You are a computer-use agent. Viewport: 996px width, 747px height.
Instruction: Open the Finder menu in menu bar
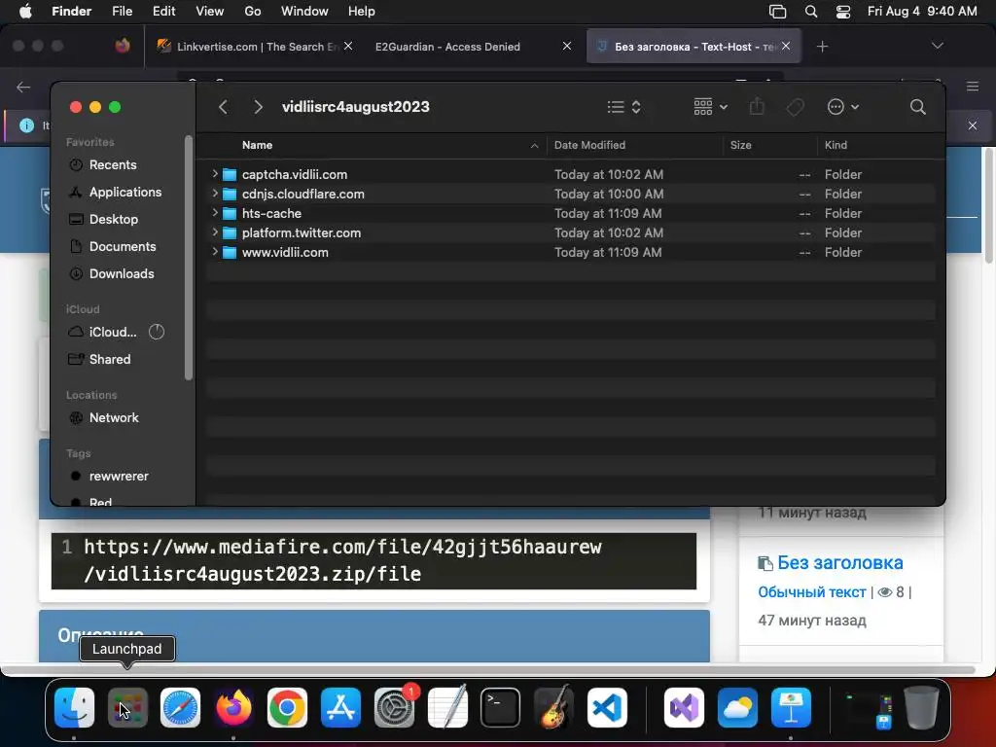[71, 12]
